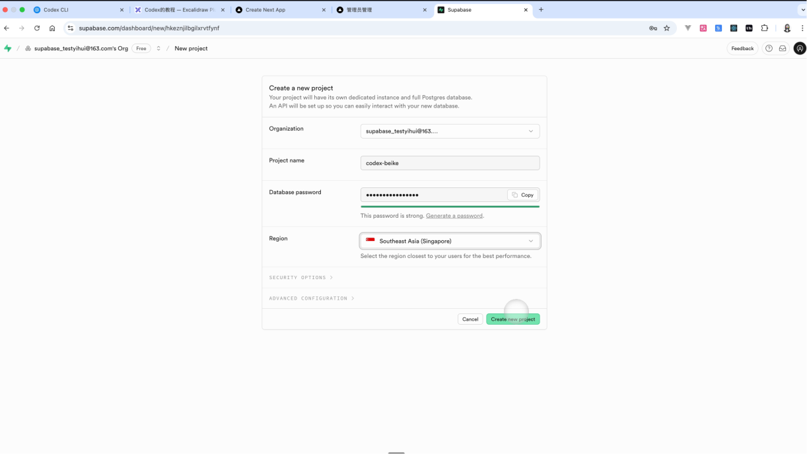
Task: Expand the Security Options section
Action: [300, 278]
